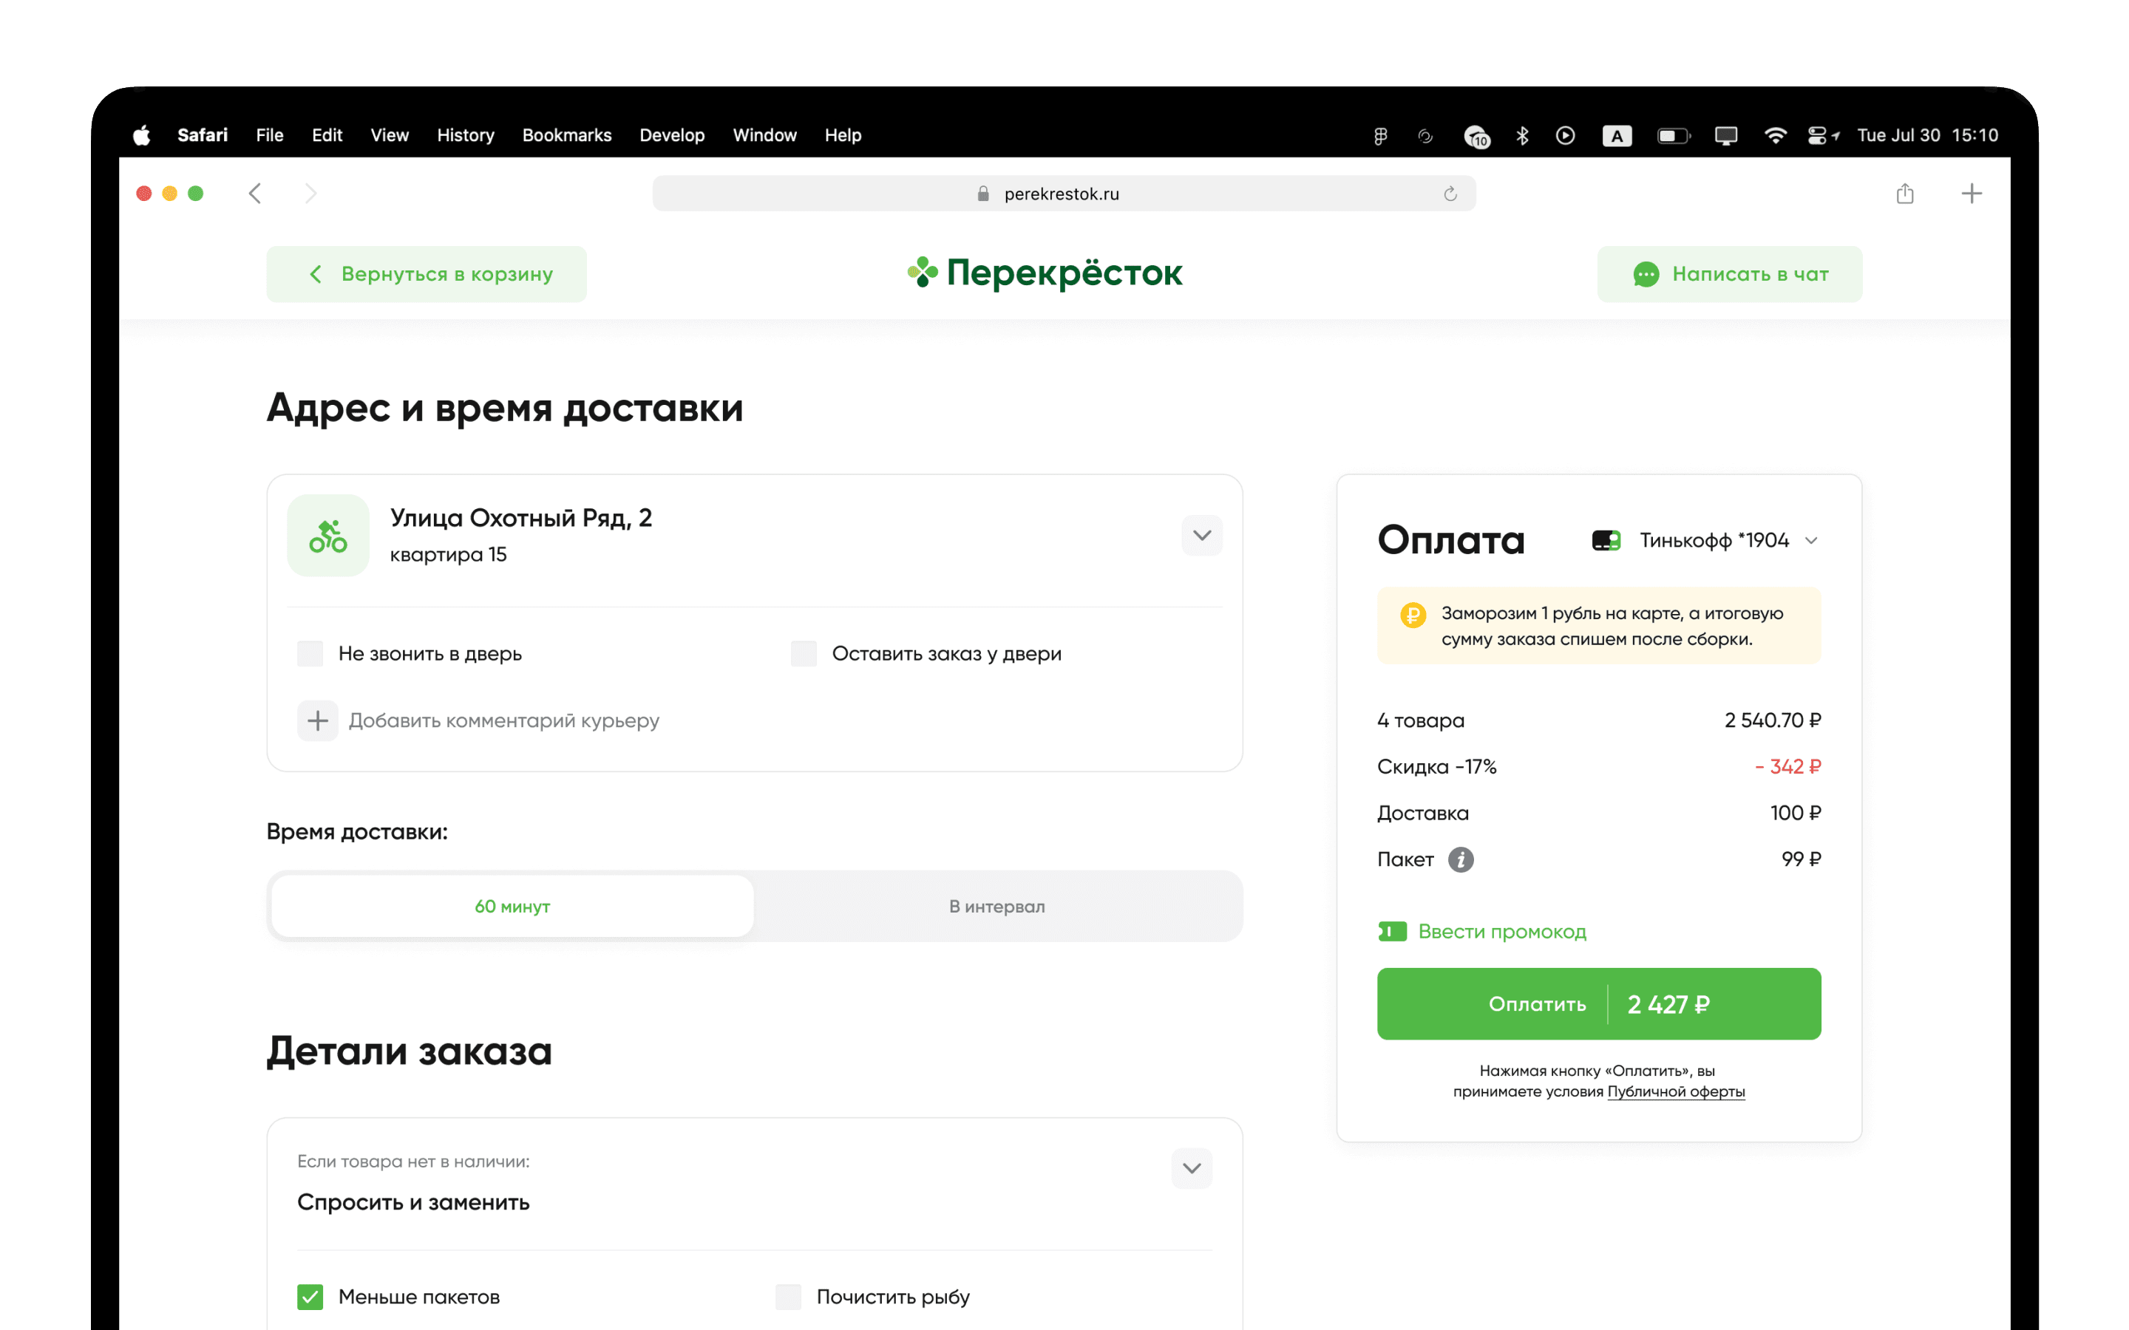Click the screen mirroring display icon
Viewport: 2129px width, 1330px height.
tap(1726, 135)
